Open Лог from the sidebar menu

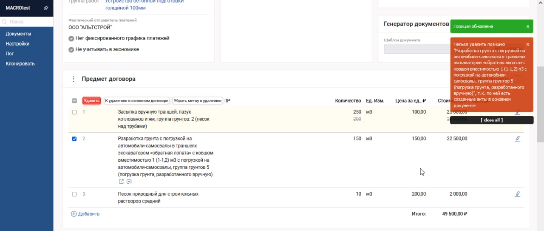(x=9, y=54)
